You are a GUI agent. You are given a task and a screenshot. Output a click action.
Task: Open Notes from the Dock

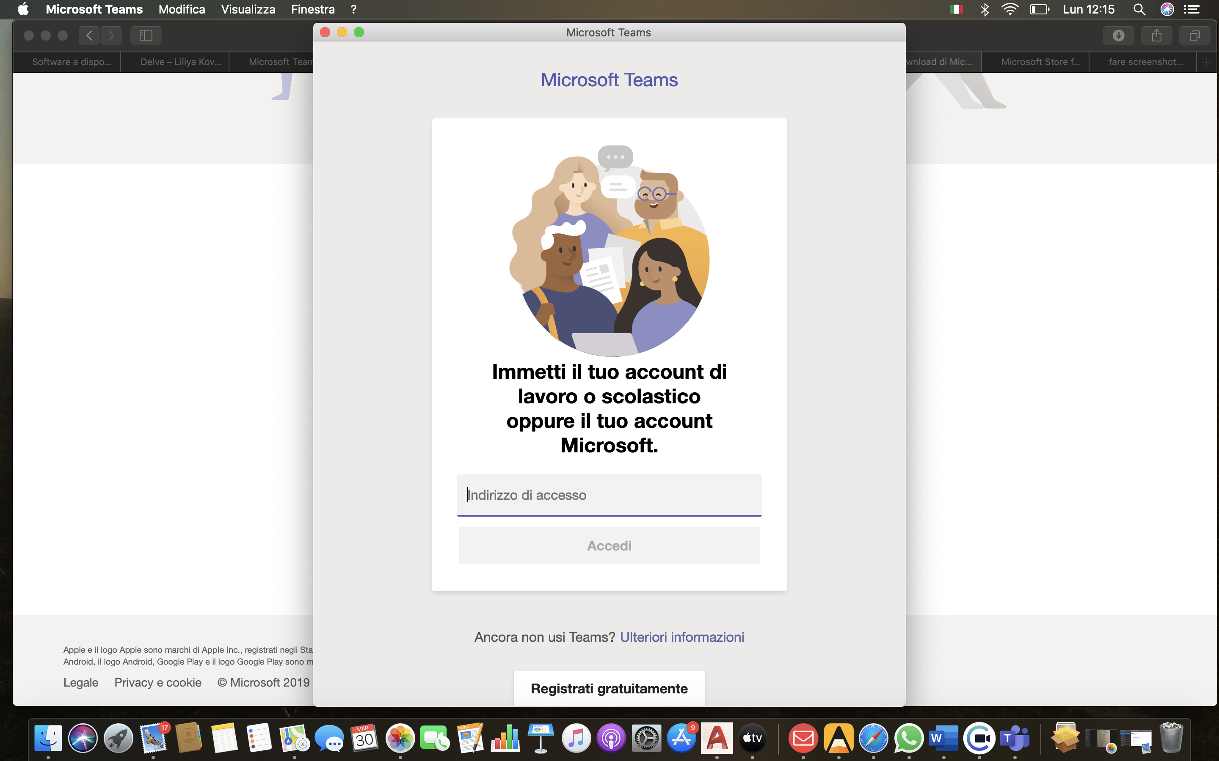point(224,738)
